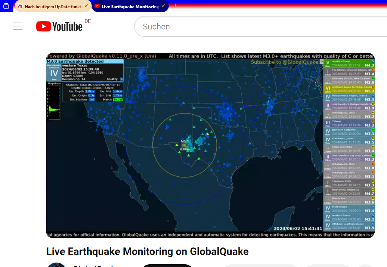Click the intensity IV box in quake panel
This screenshot has height=267, width=387.
click(x=54, y=73)
